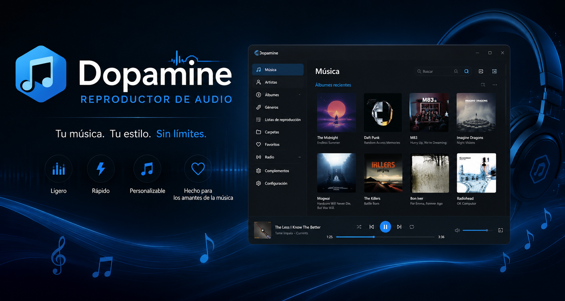Screen dimensions: 565x301
Task: Close the Dopamine window
Action: click(x=502, y=53)
